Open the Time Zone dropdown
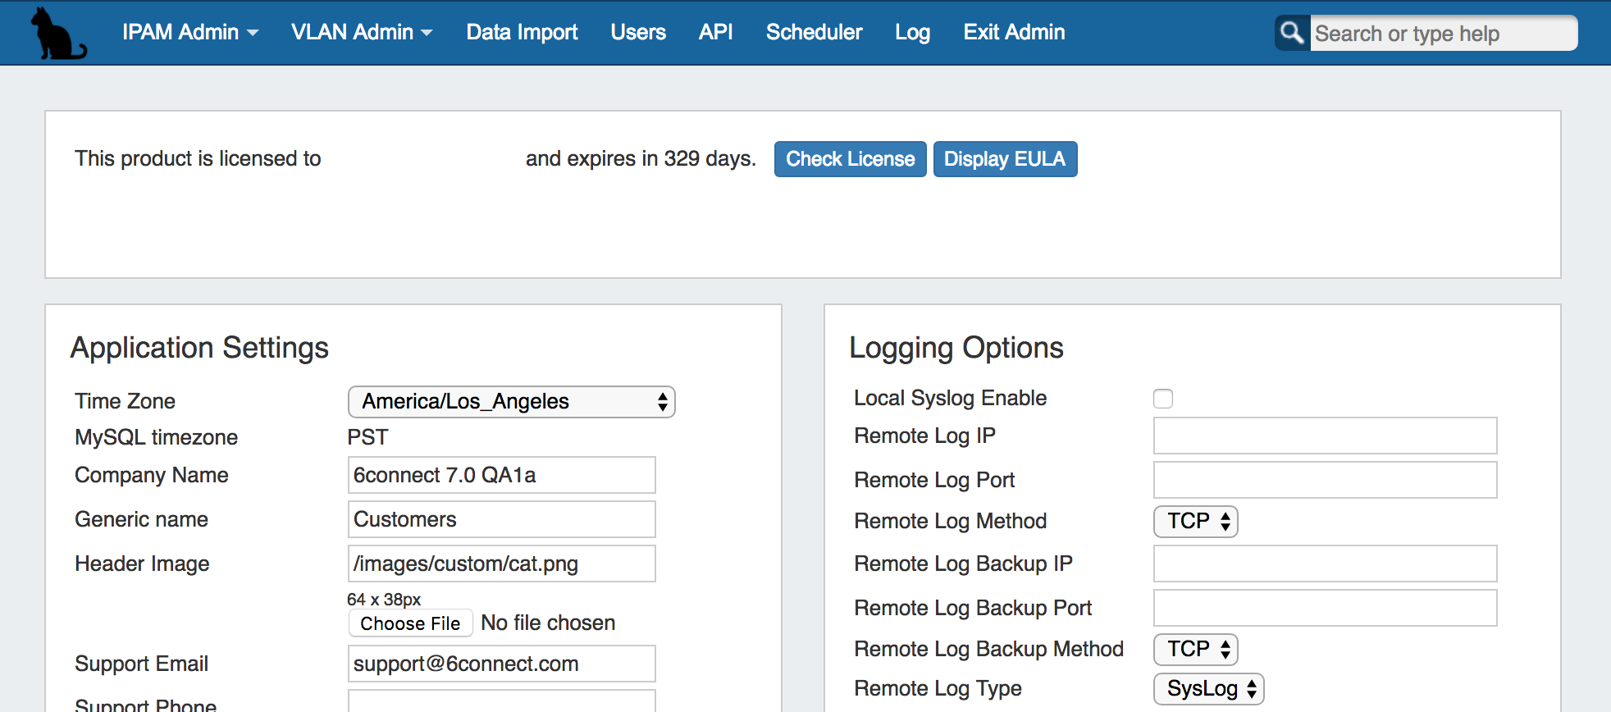The height and width of the screenshot is (712, 1611). click(511, 402)
